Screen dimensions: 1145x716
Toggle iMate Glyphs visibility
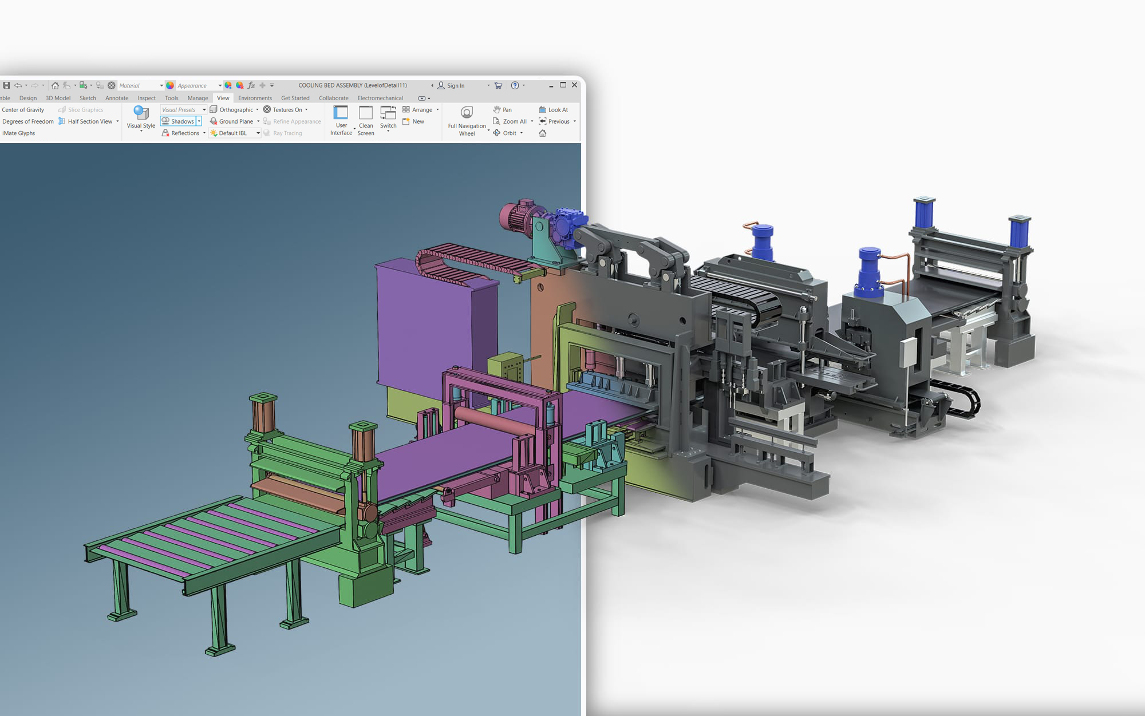point(18,133)
